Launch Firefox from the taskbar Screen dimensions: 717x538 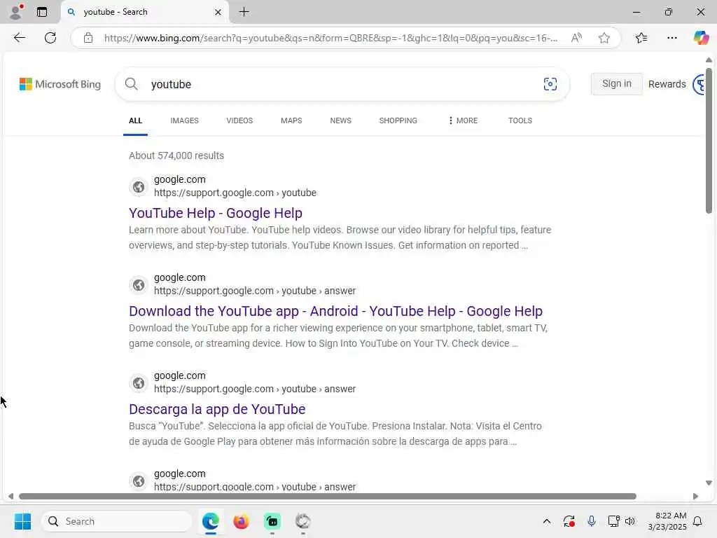pos(241,521)
